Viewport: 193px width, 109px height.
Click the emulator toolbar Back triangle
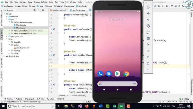pos(148,51)
